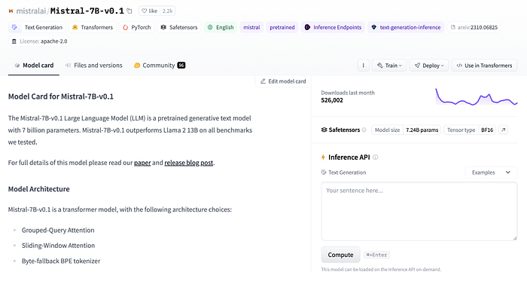Click the Grouped-Query Attention list item
This screenshot has height=281, width=527.
pos(58,231)
